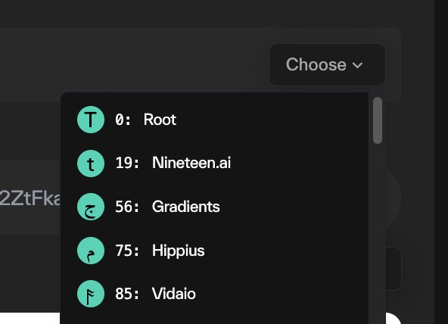The width and height of the screenshot is (448, 324).
Task: Click the address field ending in 2ZtFka
Action: pyautogui.click(x=30, y=198)
